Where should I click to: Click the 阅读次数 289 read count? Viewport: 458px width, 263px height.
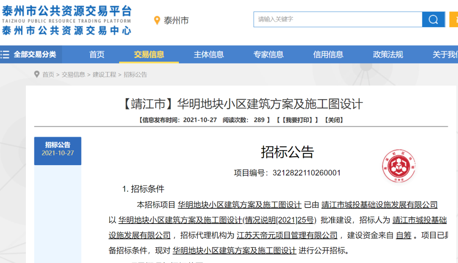(x=243, y=120)
